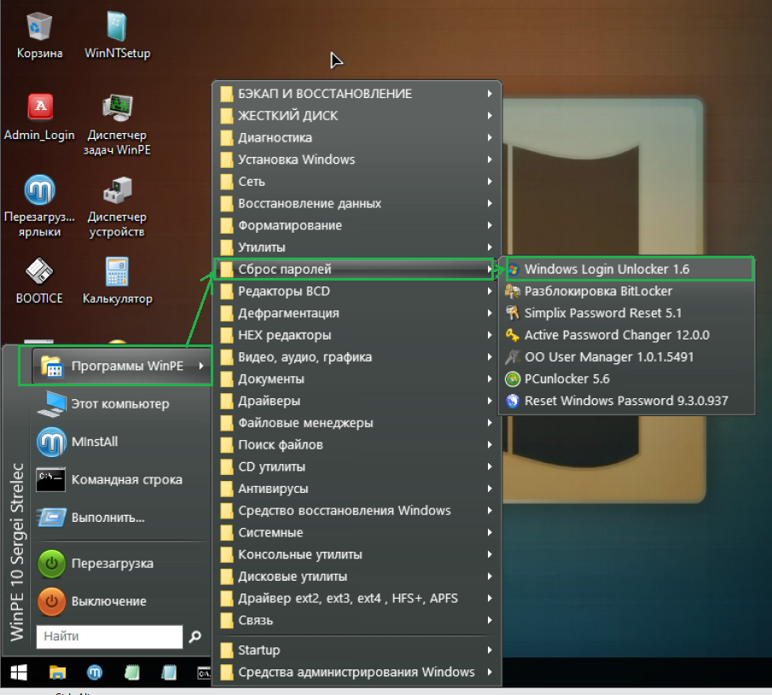Open CD утилиты menu entry
772x695 pixels.
(x=357, y=466)
